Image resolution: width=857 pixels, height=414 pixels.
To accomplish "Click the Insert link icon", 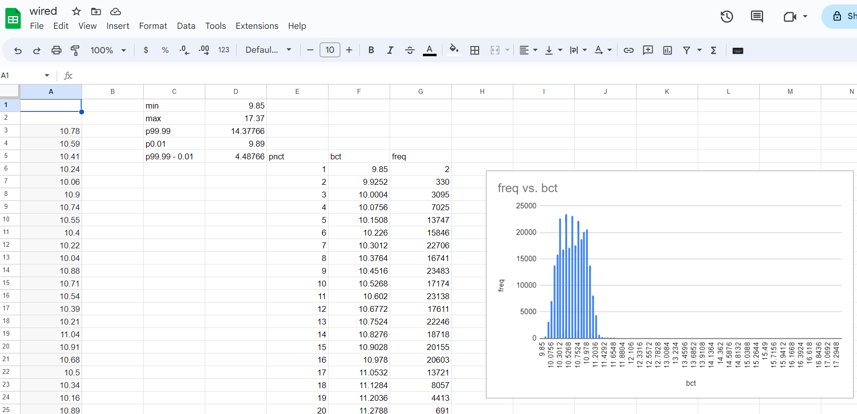I will pyautogui.click(x=629, y=50).
